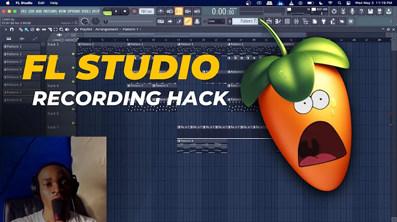Mute Track 1 with its green dot
This screenshot has width=397, height=222.
coord(73,54)
